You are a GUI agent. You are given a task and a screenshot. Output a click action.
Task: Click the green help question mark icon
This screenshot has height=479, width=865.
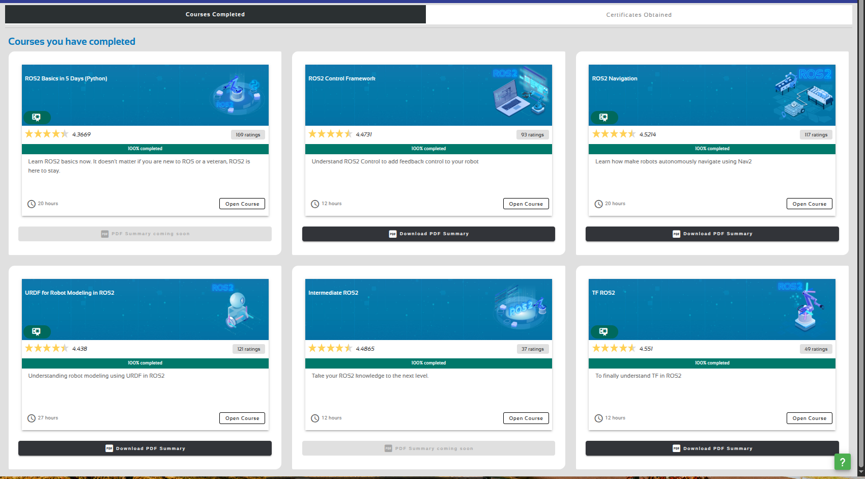(x=842, y=462)
